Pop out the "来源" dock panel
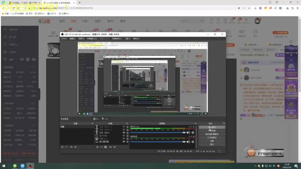301x169 pixels. pos(127,124)
